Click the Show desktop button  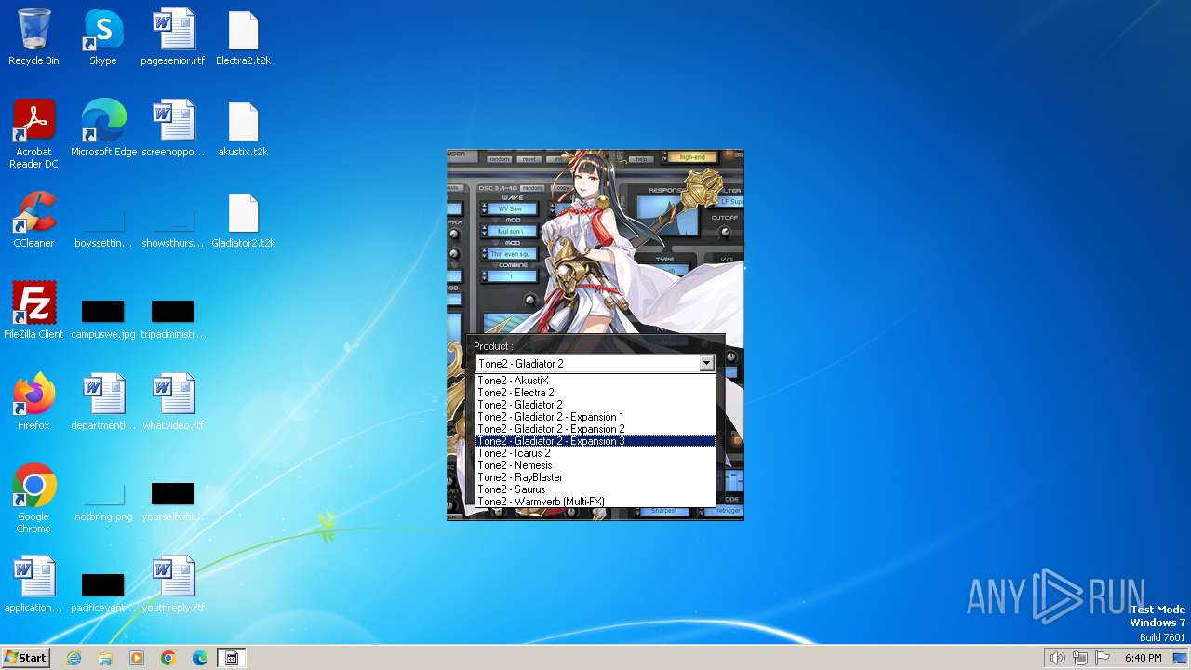point(1181,658)
